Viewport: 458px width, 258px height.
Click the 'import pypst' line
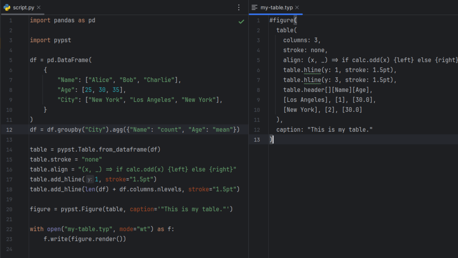(51, 40)
